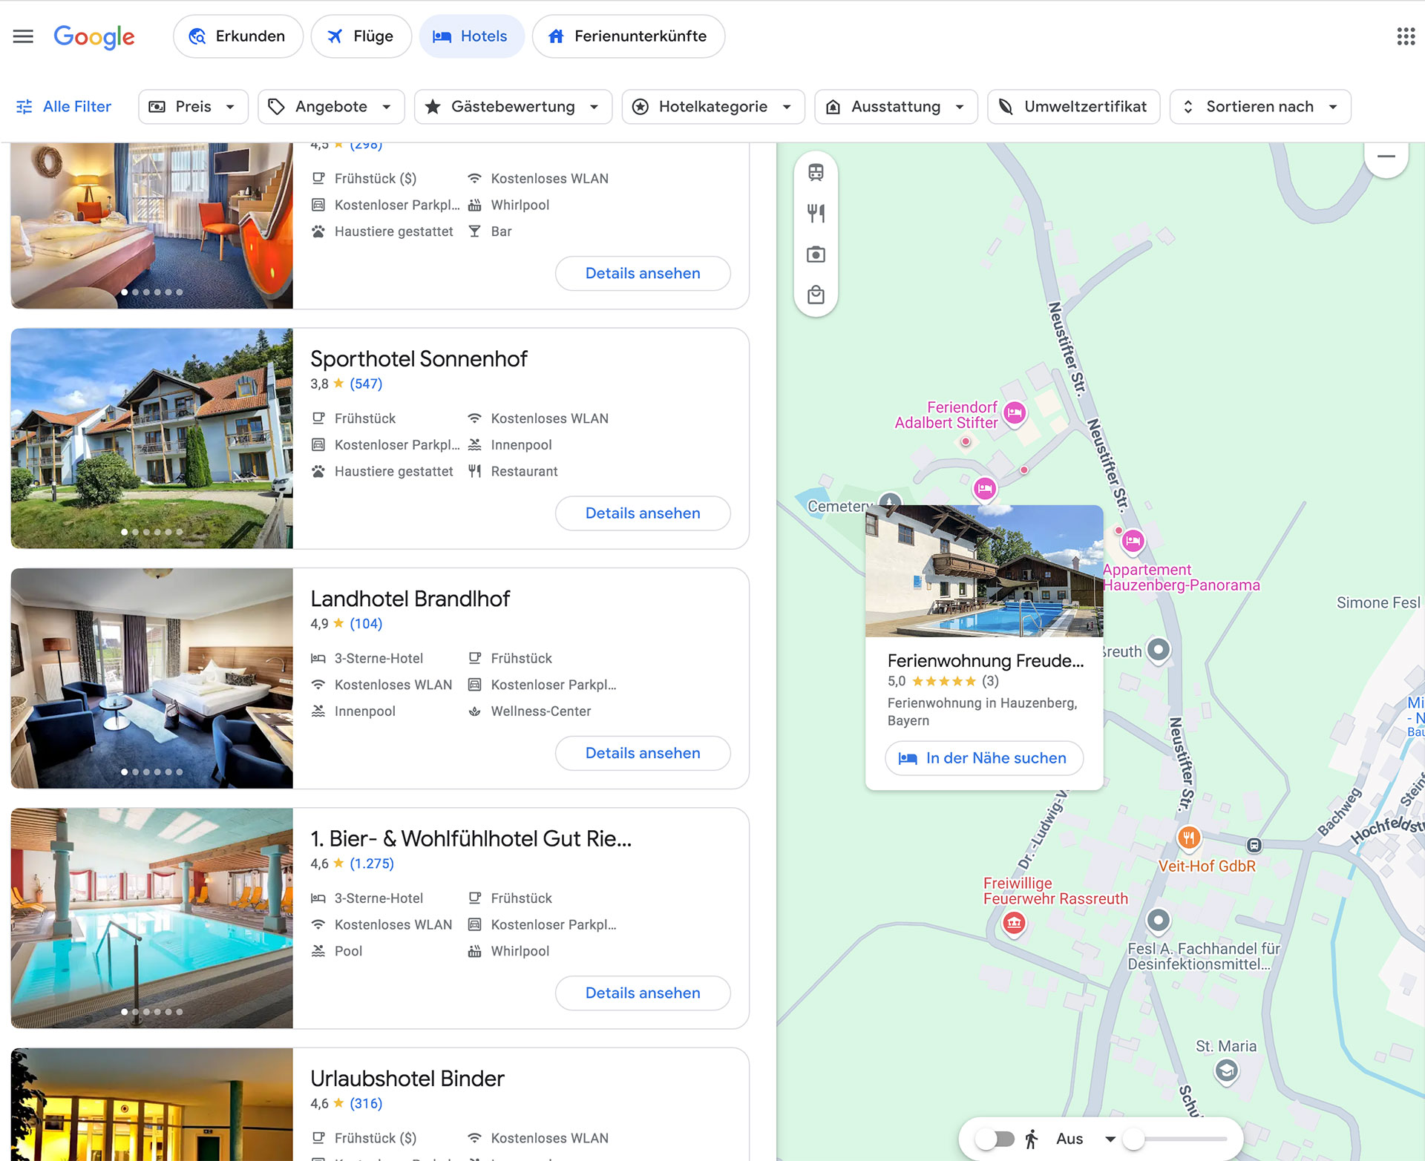Screen dimensions: 1425x1161
Task: Switch to the Erkunden tab
Action: pos(238,36)
